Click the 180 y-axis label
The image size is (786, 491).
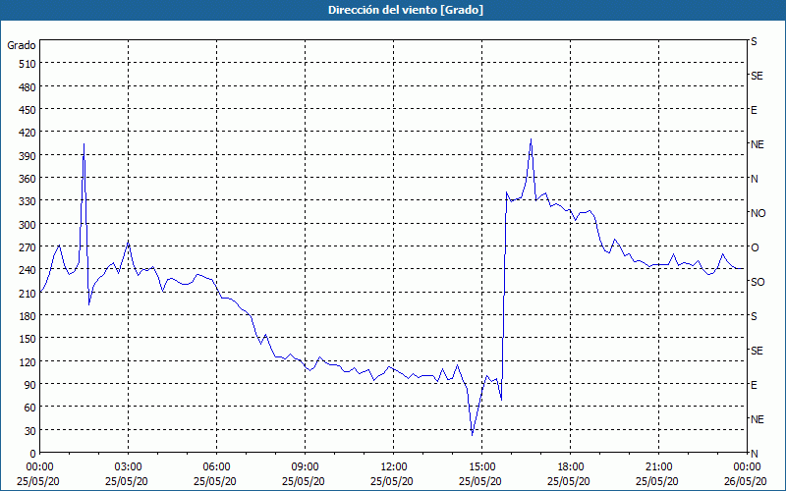[28, 316]
